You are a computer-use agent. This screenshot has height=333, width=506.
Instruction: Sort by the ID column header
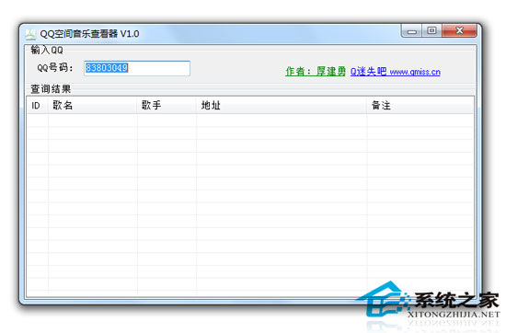[38, 105]
